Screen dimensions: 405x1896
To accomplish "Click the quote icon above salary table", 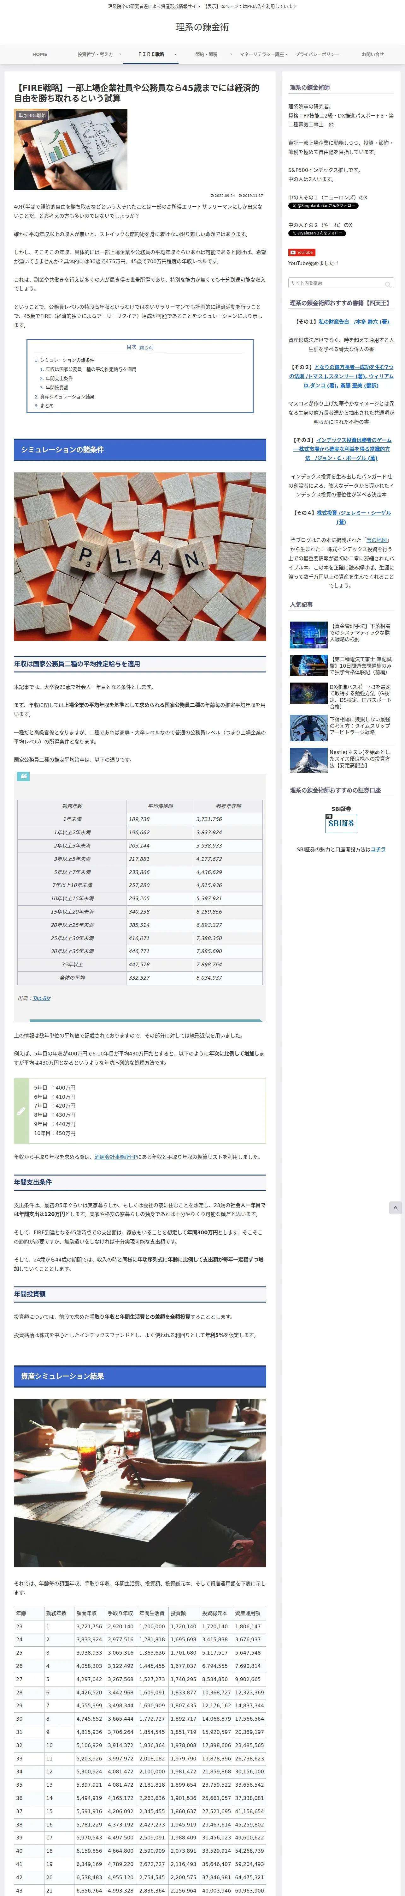I will coord(24,776).
